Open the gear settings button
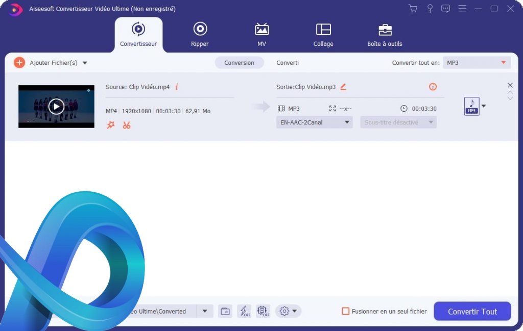The image size is (523, 331). (284, 311)
